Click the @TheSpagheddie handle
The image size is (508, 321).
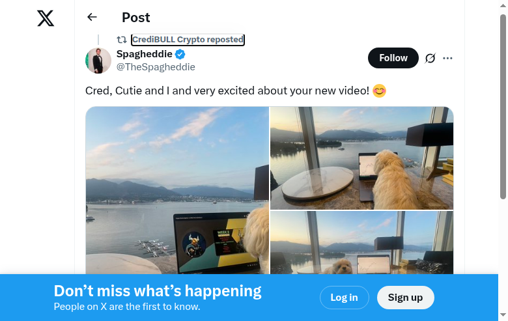[x=156, y=67]
